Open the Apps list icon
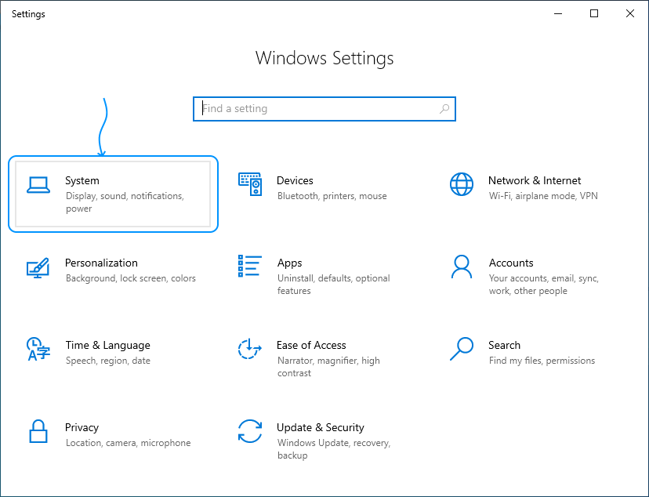 coord(250,266)
